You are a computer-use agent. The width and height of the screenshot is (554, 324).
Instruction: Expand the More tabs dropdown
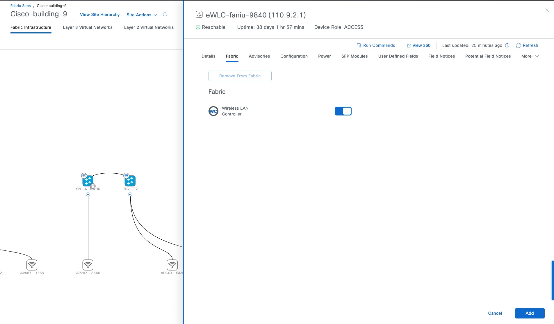[x=530, y=56]
